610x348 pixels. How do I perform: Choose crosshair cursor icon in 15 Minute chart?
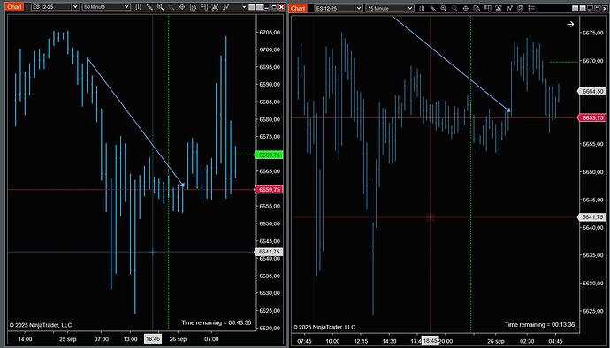coord(466,9)
